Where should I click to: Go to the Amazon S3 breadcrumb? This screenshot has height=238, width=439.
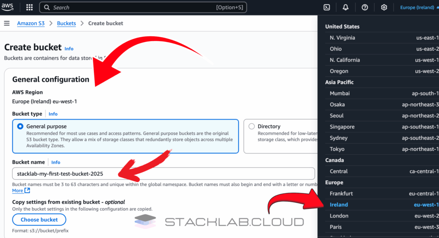click(31, 23)
